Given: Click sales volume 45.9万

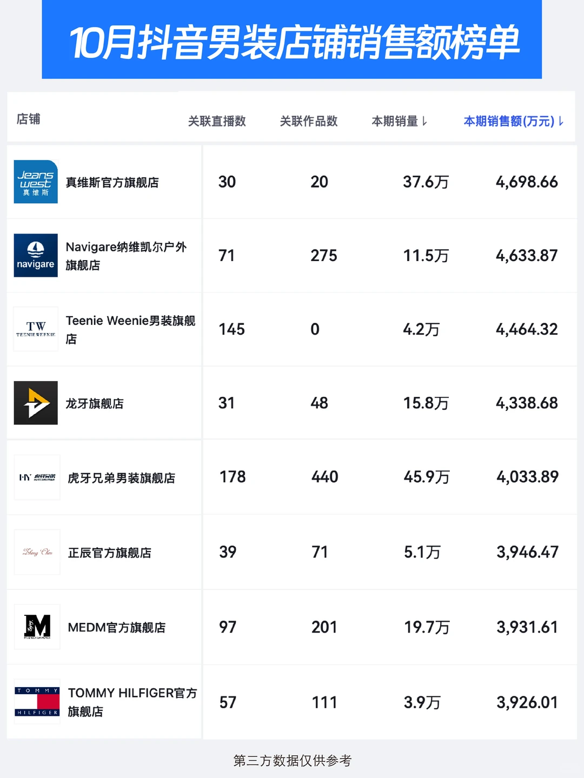Looking at the screenshot, I should [x=427, y=477].
